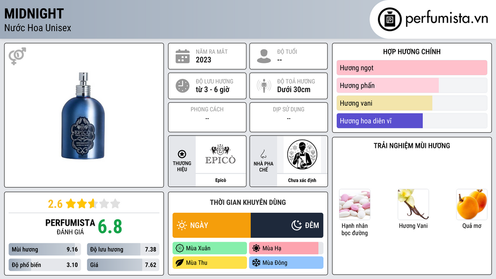Screen dimensions: 496x279
Task: Click the green 6.8 Perfumista score
Action: point(110,227)
